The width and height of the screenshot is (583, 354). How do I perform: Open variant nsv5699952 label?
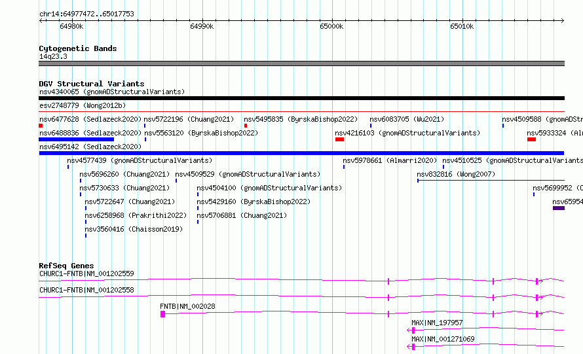click(x=557, y=188)
